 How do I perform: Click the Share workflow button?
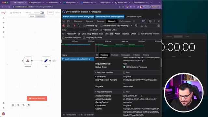pyautogui.click(x=51, y=13)
